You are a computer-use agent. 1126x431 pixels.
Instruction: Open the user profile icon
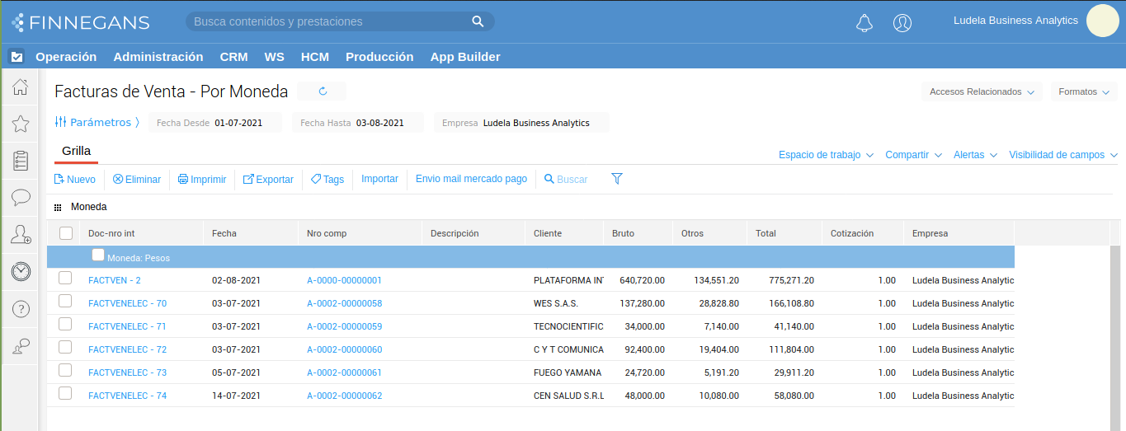[x=902, y=23]
